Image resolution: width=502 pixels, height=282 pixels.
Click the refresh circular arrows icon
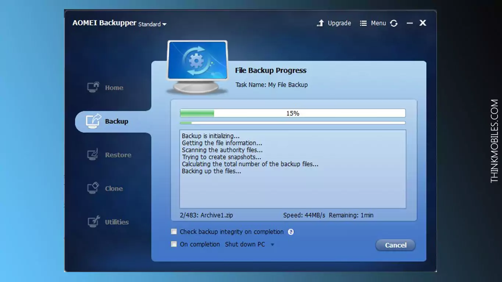[x=394, y=23]
